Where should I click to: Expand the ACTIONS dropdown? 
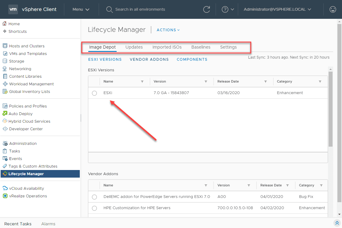168,30
